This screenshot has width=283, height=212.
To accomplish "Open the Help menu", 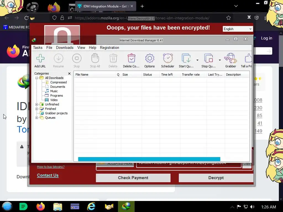I will coord(93,47).
